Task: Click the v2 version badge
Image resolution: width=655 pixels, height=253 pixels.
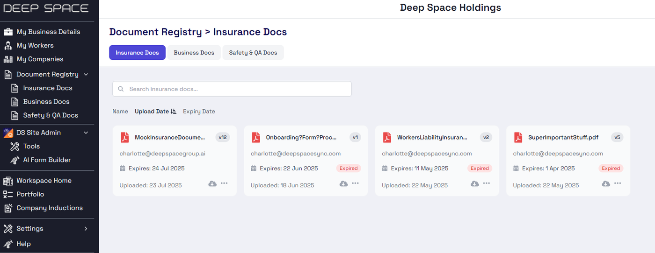Action: point(486,137)
